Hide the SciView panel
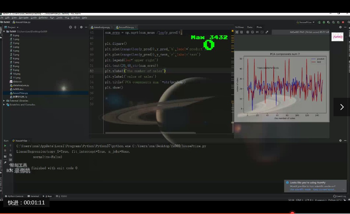The width and height of the screenshot is (350, 214). tap(345, 27)
